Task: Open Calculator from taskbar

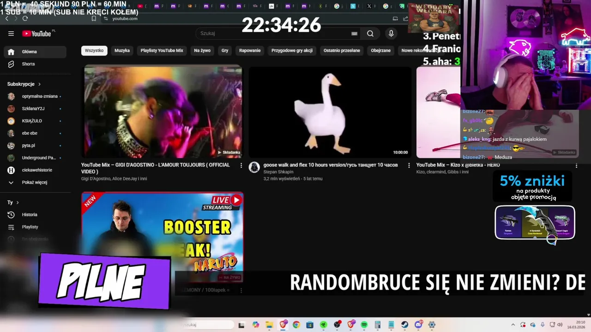Action: 377,325
